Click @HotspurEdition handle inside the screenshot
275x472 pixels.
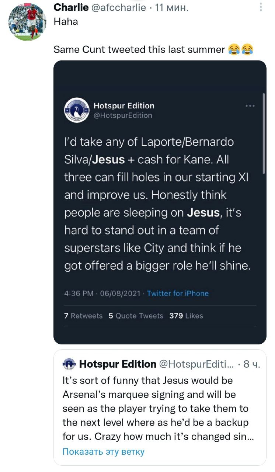tap(123, 115)
